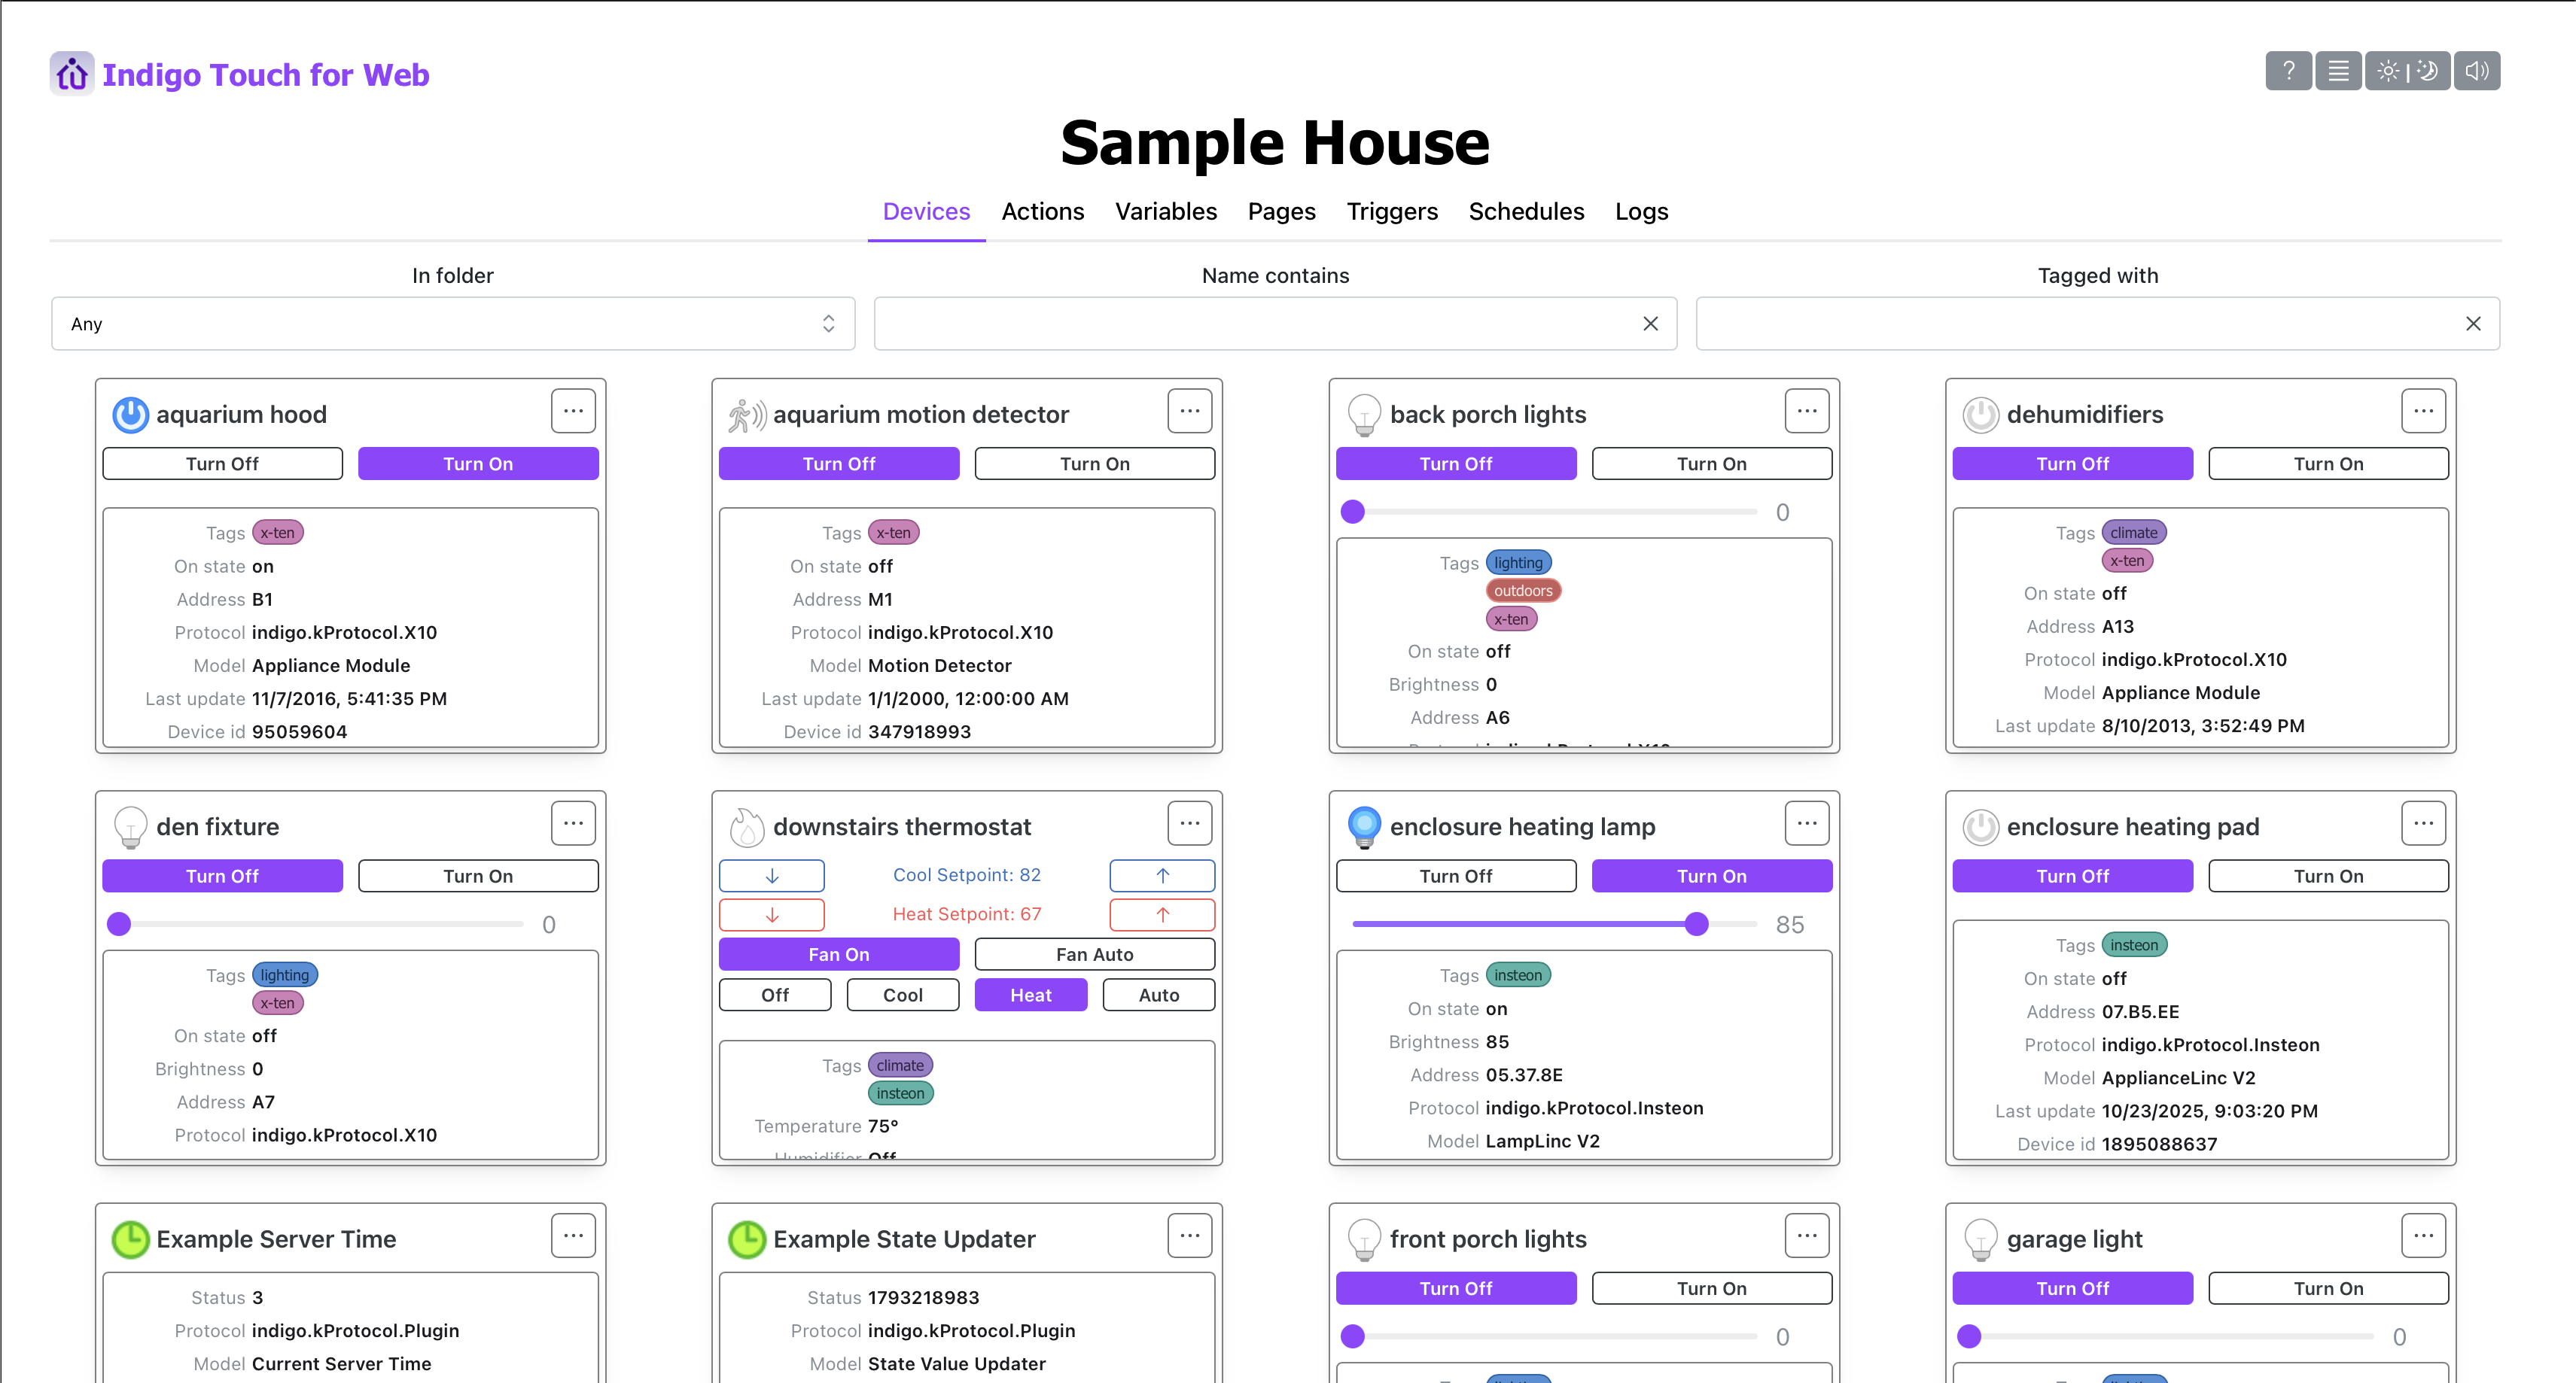Open the aquarium hood more options menu
This screenshot has height=1383, width=2576.
pyautogui.click(x=573, y=411)
